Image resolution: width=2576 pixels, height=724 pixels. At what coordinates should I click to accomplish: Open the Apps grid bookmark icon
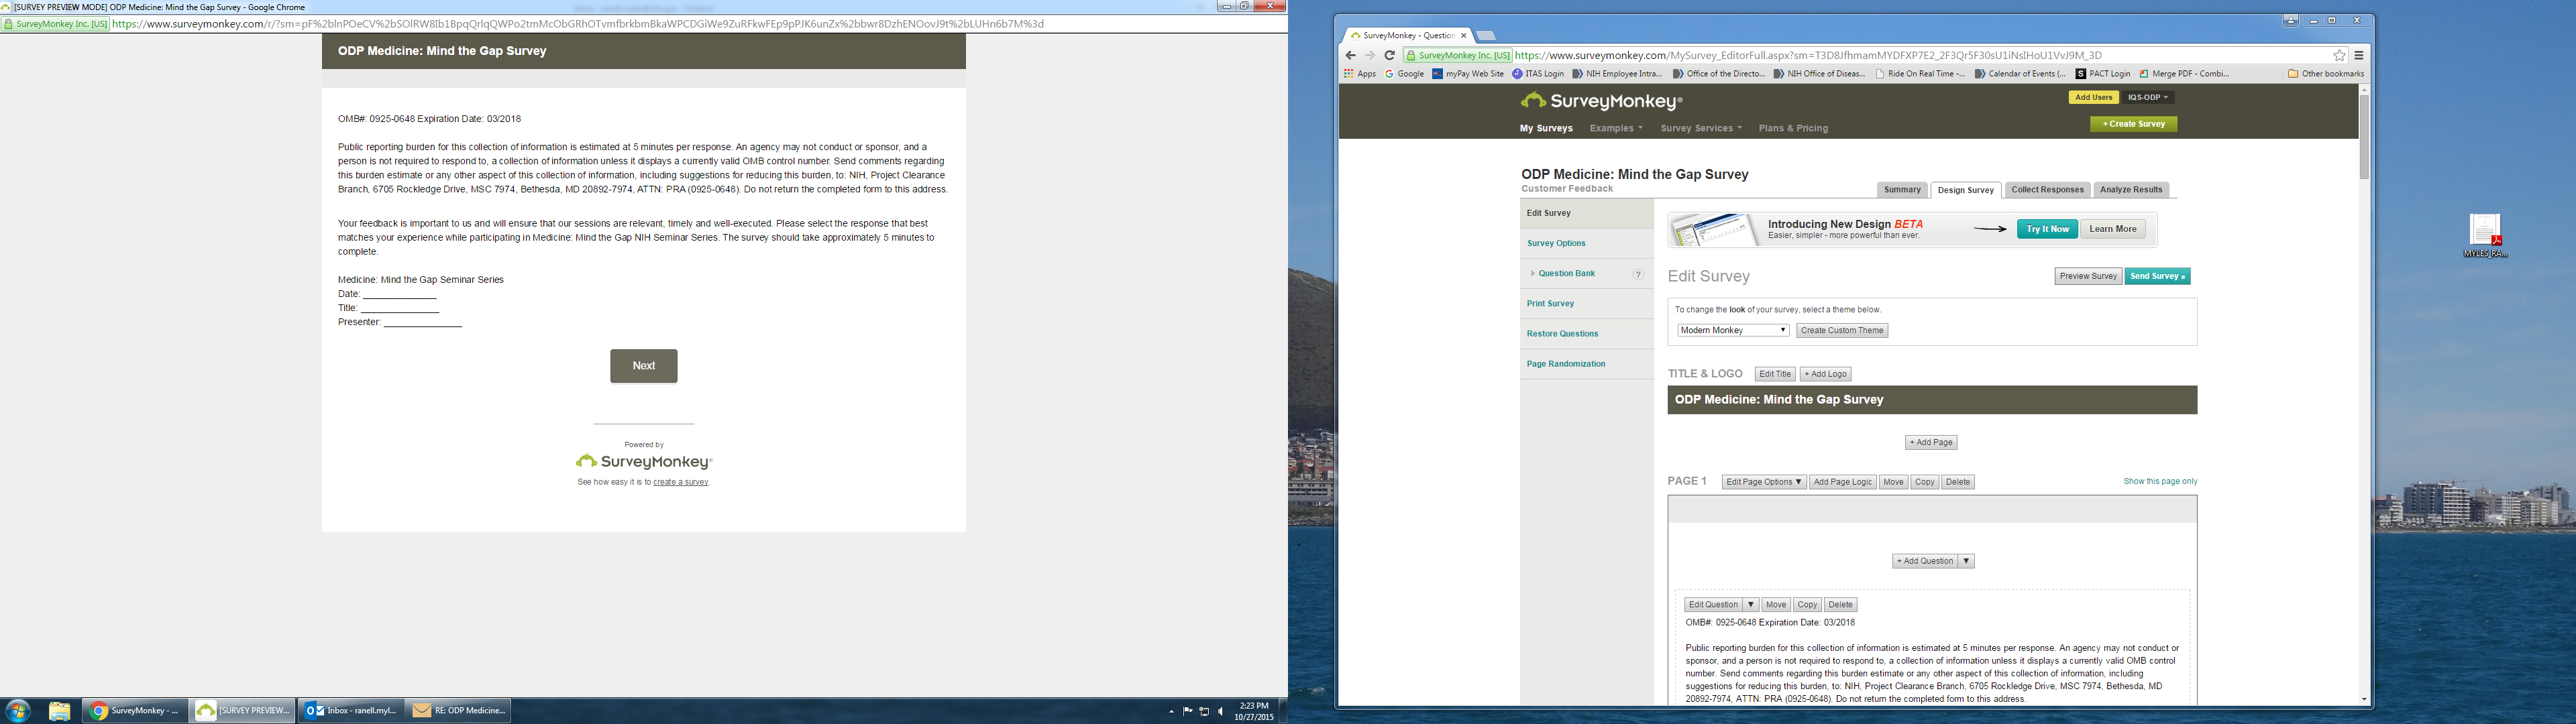pyautogui.click(x=1349, y=74)
